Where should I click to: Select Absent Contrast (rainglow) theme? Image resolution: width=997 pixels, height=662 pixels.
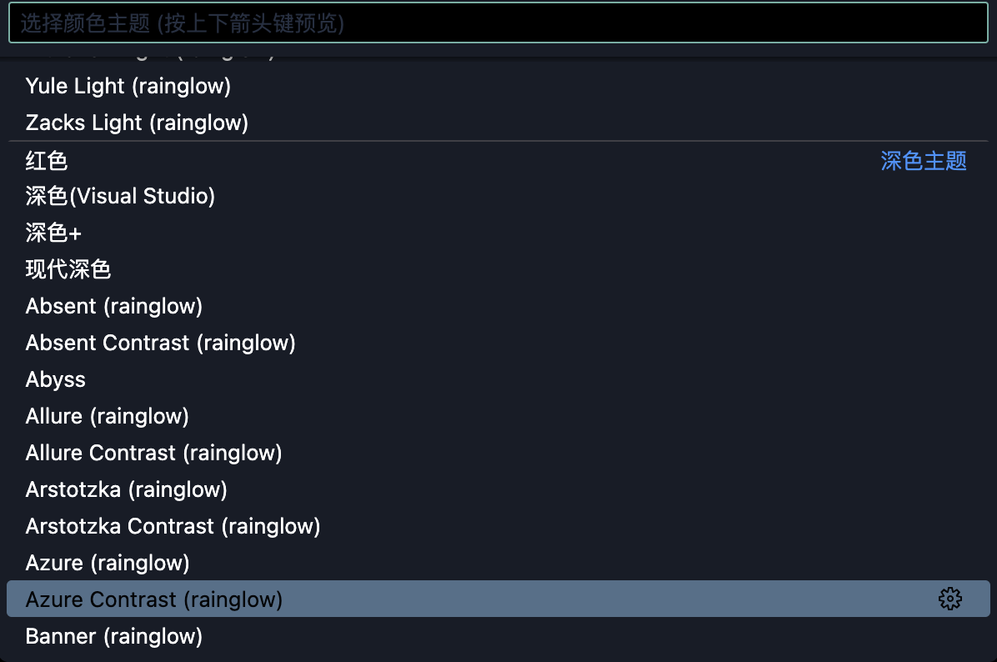(x=499, y=343)
